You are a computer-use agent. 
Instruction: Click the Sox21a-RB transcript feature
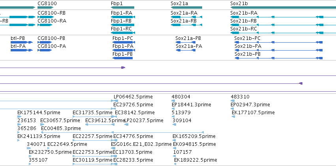click(186, 25)
